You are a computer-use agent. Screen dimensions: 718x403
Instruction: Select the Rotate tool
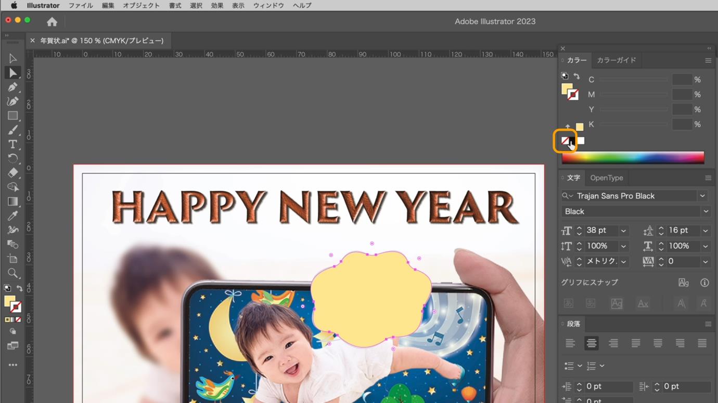(x=13, y=158)
